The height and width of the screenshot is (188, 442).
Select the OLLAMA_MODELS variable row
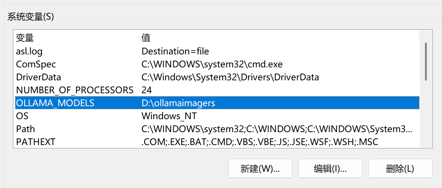pos(217,103)
